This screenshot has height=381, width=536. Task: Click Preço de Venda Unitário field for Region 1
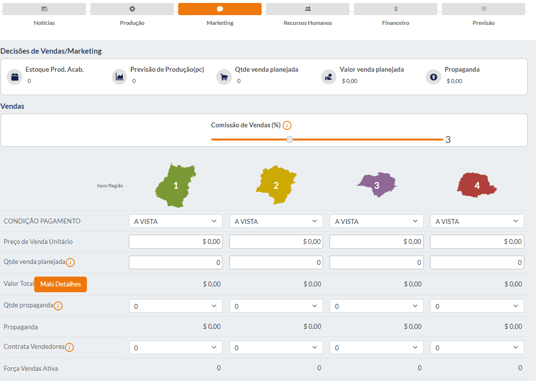pyautogui.click(x=175, y=241)
